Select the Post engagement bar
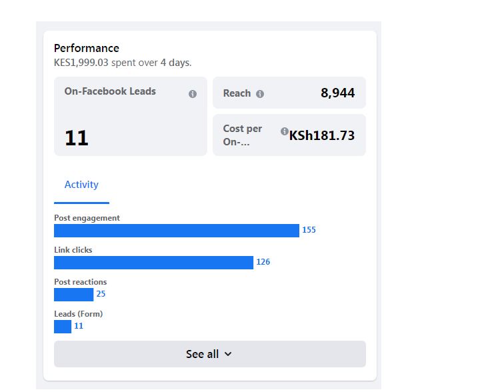Viewport: 478px width, 392px height. (x=177, y=231)
